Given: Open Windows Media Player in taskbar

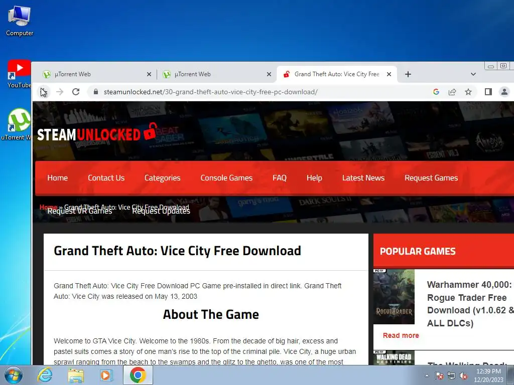Looking at the screenshot, I should tap(106, 375).
